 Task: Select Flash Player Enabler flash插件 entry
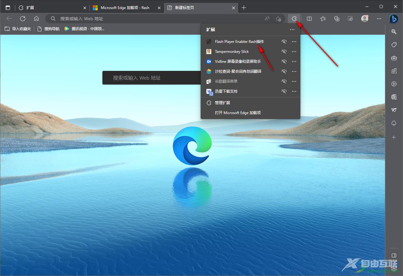239,42
